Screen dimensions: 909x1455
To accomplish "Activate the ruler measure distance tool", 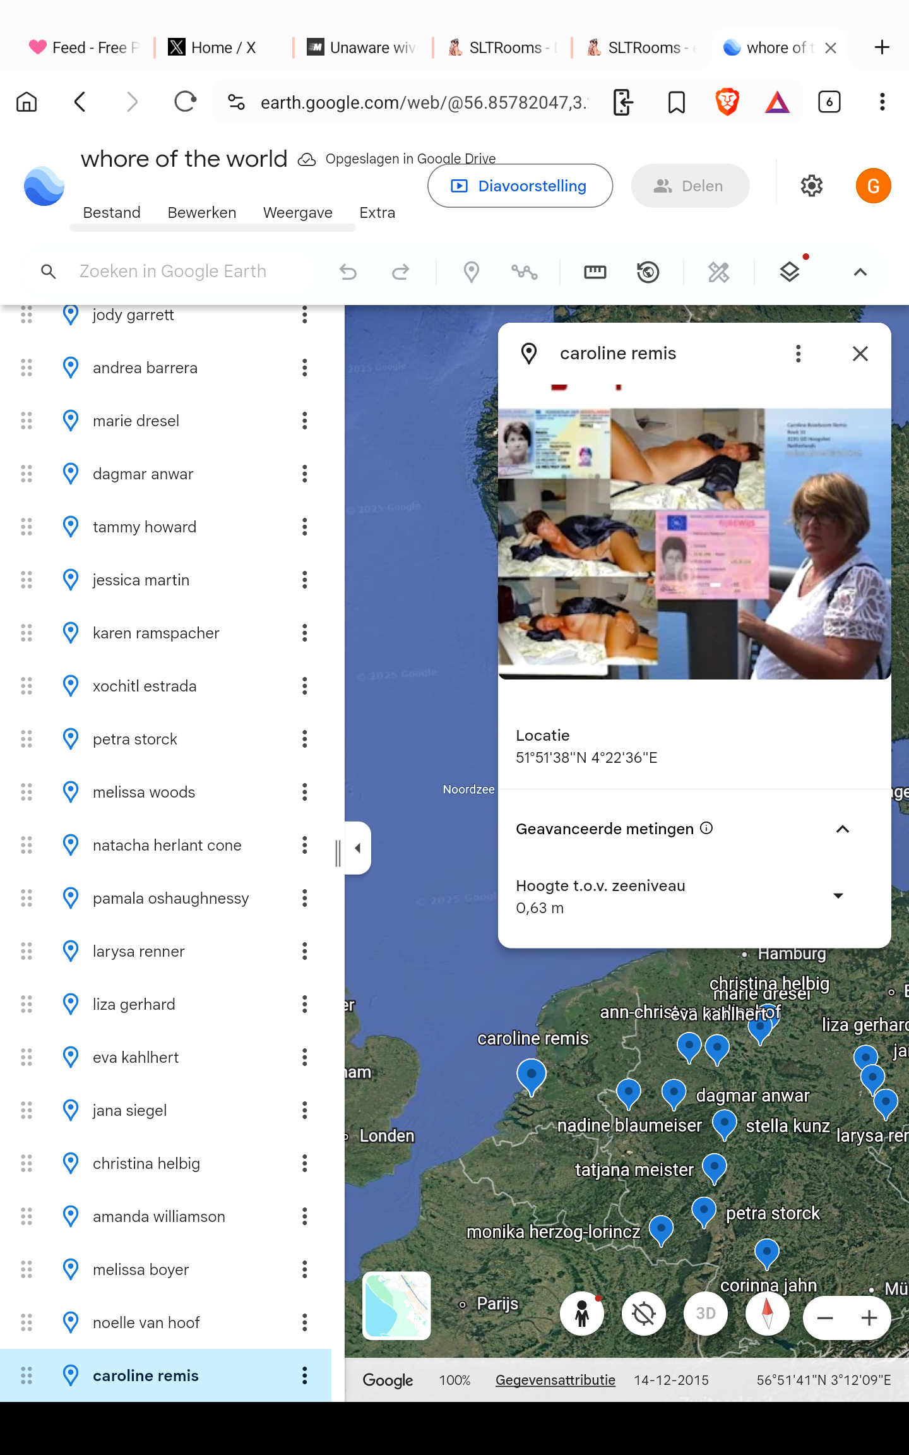I will (595, 272).
